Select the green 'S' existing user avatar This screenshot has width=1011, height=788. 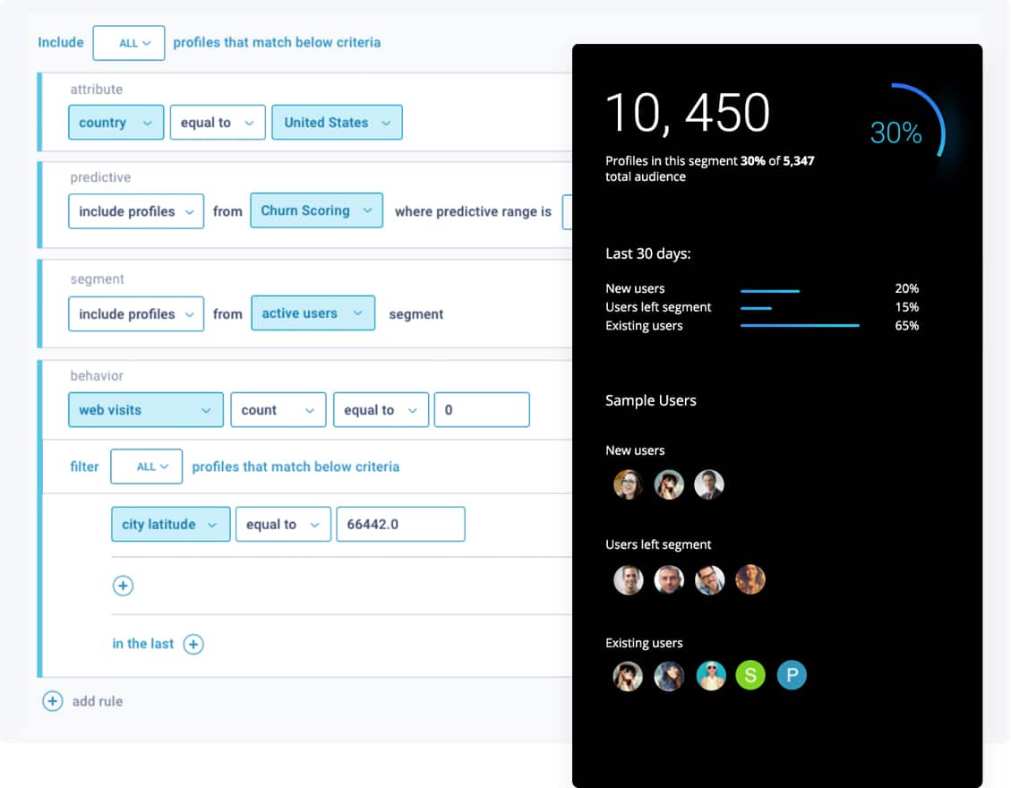click(x=750, y=675)
